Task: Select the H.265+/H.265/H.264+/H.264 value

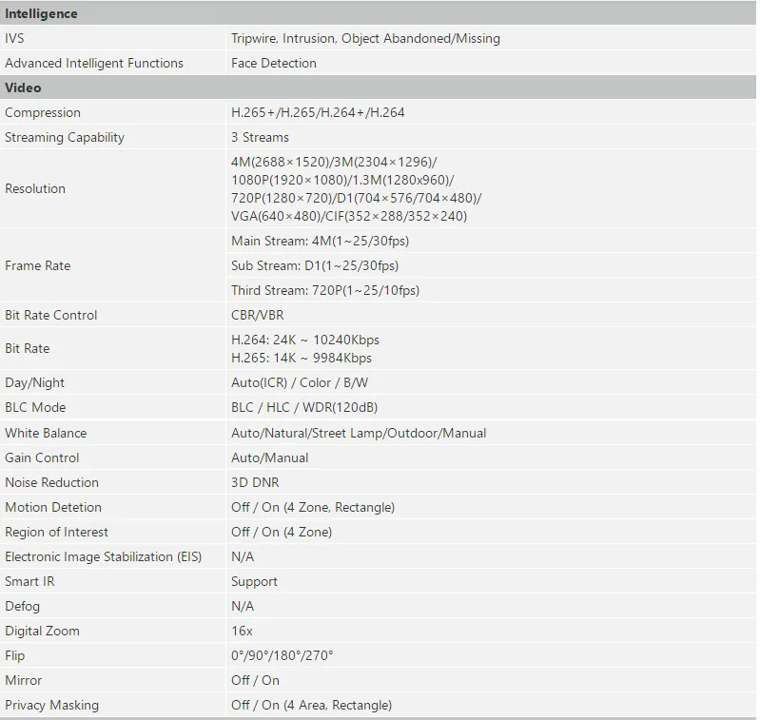Action: tap(318, 112)
